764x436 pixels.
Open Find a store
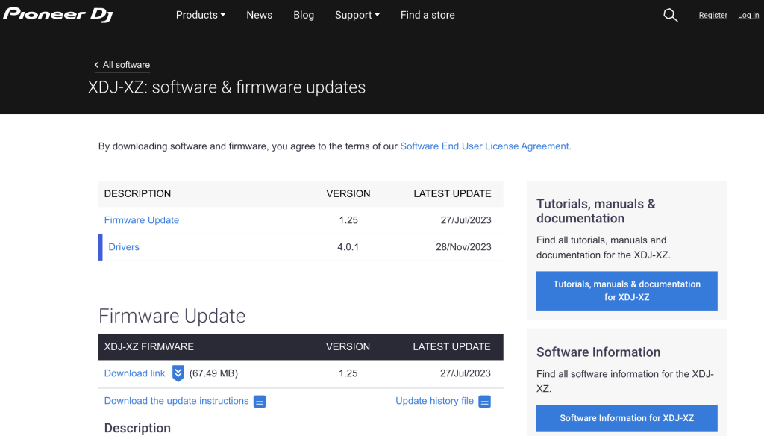pyautogui.click(x=427, y=15)
